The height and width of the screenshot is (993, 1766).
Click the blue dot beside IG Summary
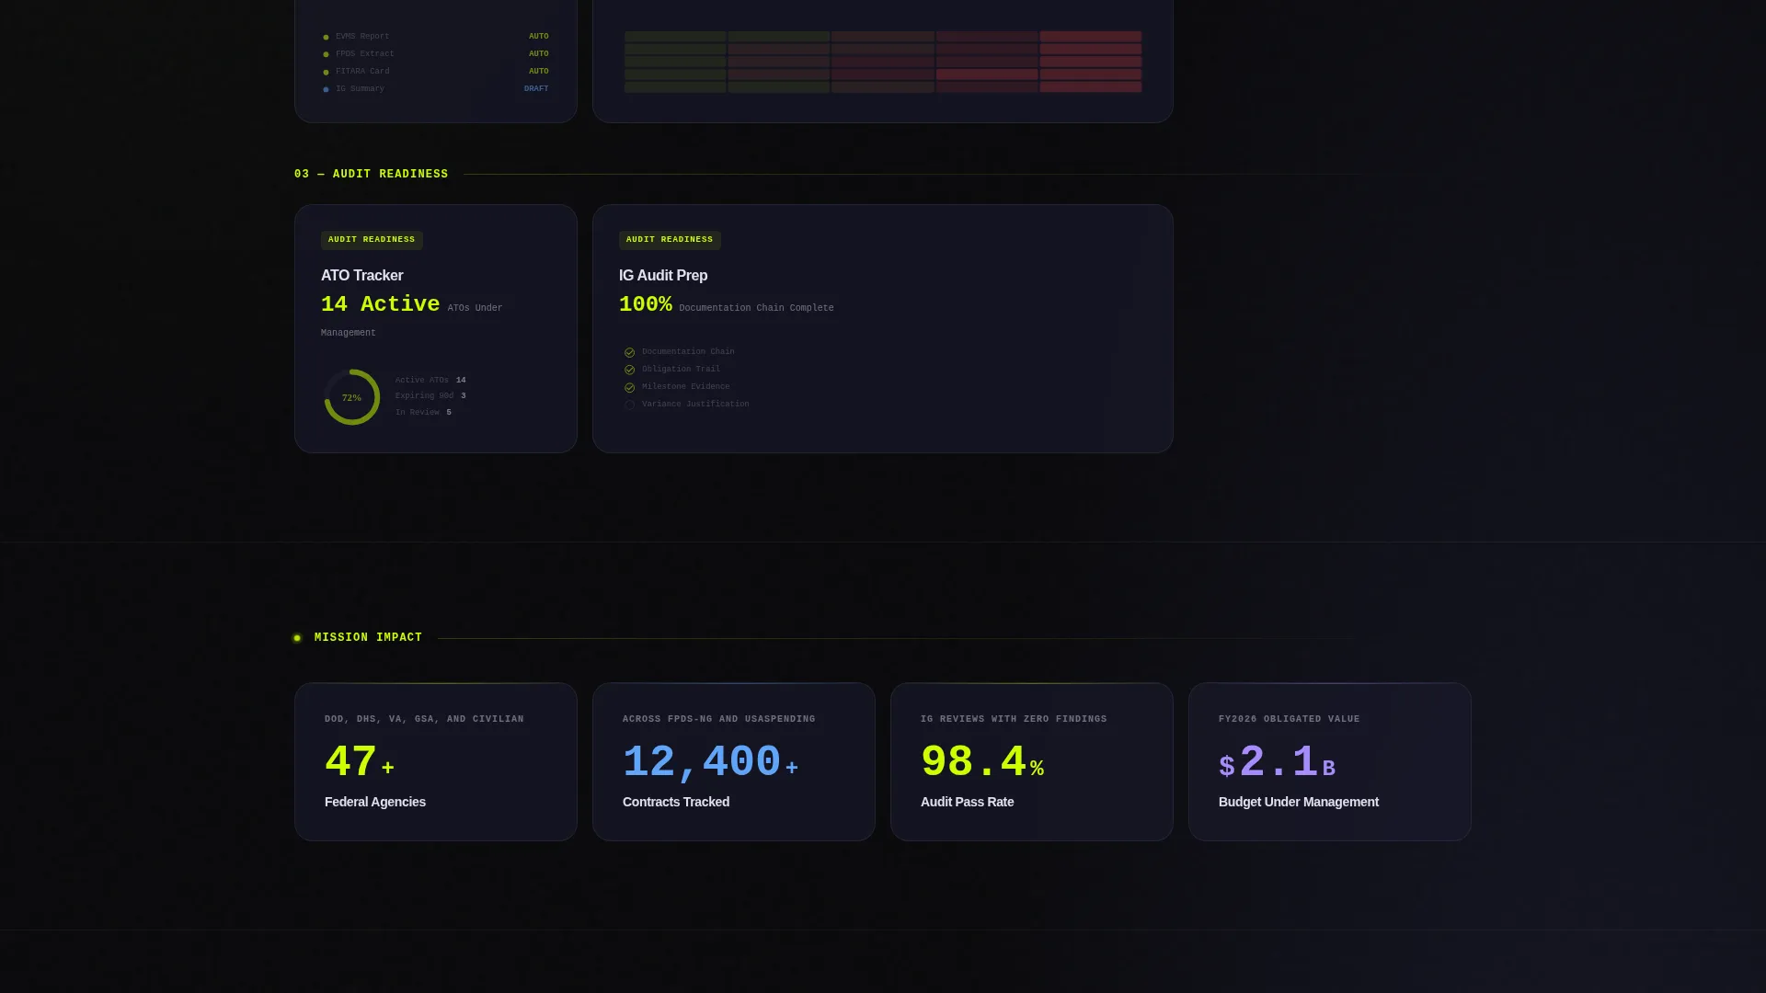pyautogui.click(x=326, y=90)
